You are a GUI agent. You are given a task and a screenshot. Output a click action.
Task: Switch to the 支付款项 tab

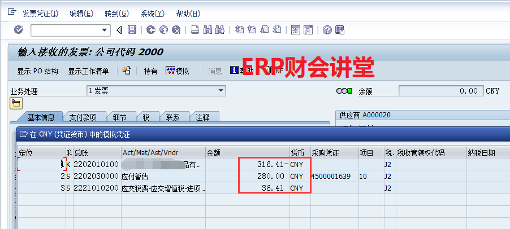[83, 117]
